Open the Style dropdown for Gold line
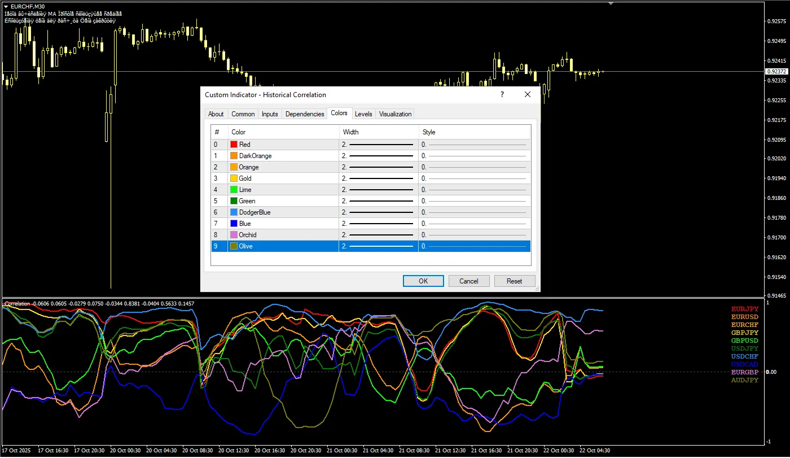The width and height of the screenshot is (790, 458). (474, 178)
